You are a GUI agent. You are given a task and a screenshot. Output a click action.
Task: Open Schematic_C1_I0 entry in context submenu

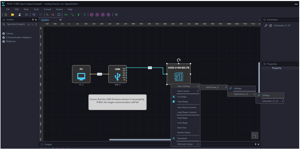click(270, 101)
